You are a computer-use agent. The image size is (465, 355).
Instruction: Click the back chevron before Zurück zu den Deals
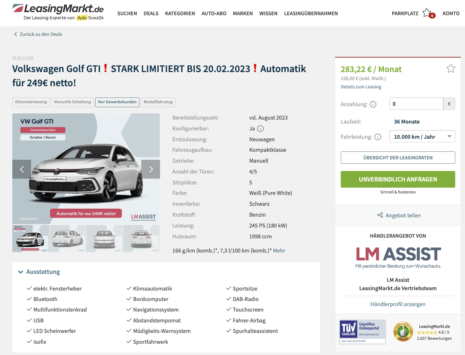(16, 34)
